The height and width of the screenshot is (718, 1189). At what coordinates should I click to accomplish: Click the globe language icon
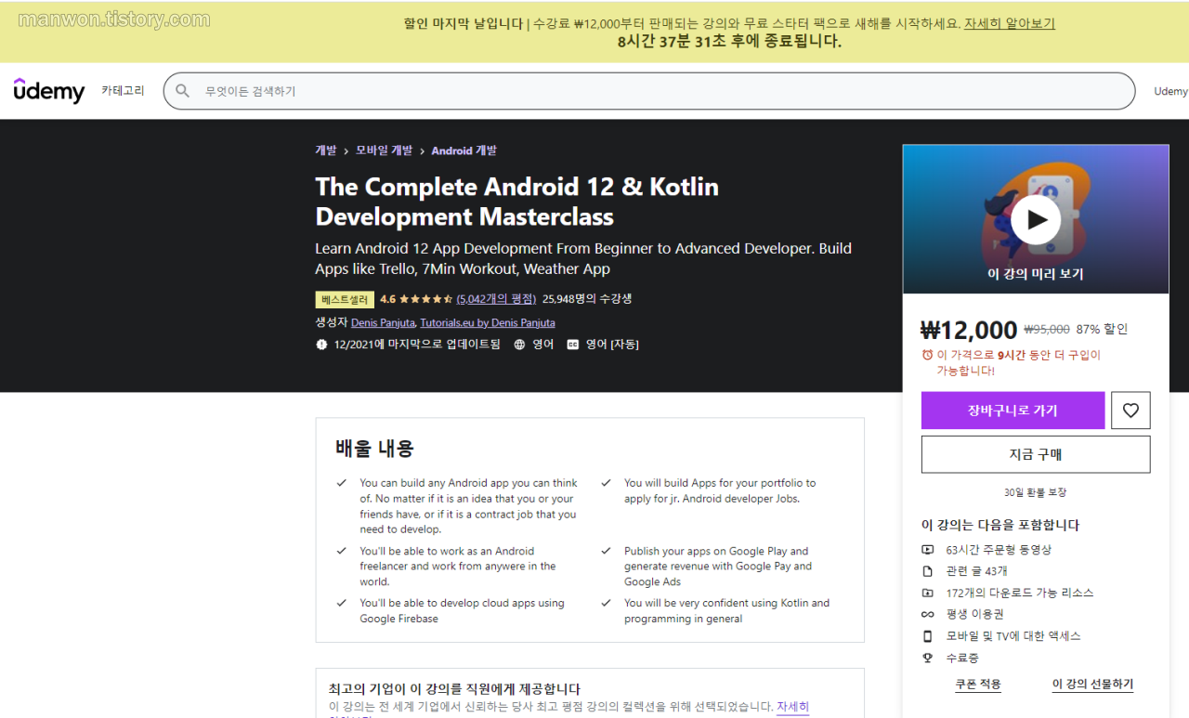[519, 345]
